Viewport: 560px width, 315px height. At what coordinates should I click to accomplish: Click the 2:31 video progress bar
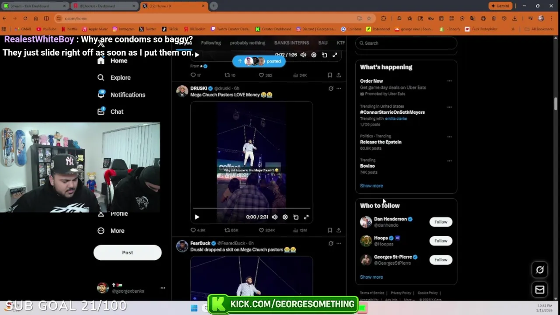252,209
